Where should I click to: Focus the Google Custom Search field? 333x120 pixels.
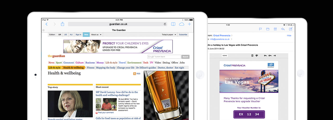164,57
